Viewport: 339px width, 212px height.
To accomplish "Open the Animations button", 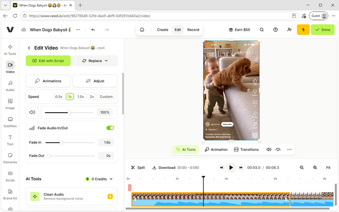I will click(x=48, y=81).
